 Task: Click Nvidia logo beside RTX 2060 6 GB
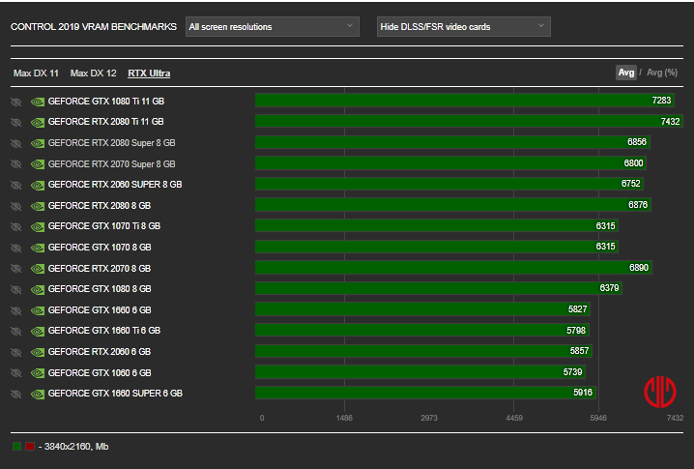click(x=38, y=353)
